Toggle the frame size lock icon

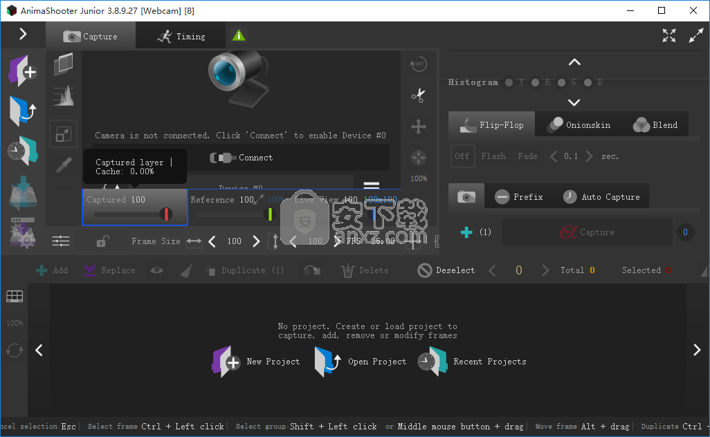102,241
